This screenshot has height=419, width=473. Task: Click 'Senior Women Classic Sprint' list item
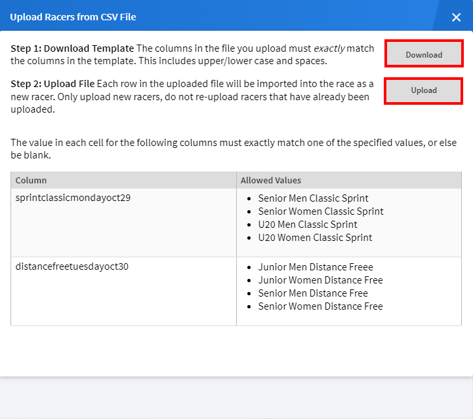click(x=320, y=211)
